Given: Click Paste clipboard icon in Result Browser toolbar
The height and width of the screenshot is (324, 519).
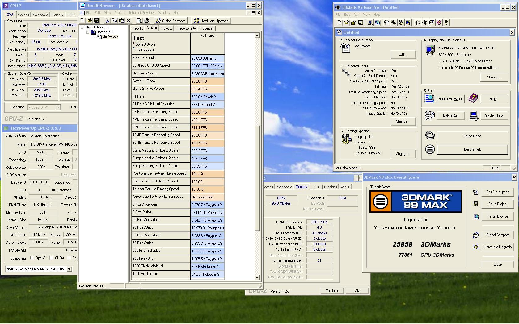Looking at the screenshot, I should click(121, 21).
